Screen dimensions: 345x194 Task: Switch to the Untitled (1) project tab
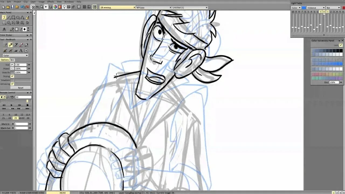[x=190, y=8]
